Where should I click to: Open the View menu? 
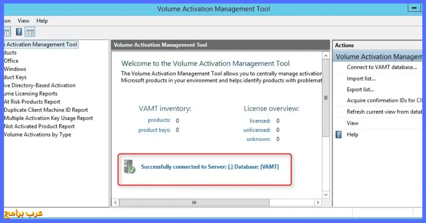click(24, 21)
